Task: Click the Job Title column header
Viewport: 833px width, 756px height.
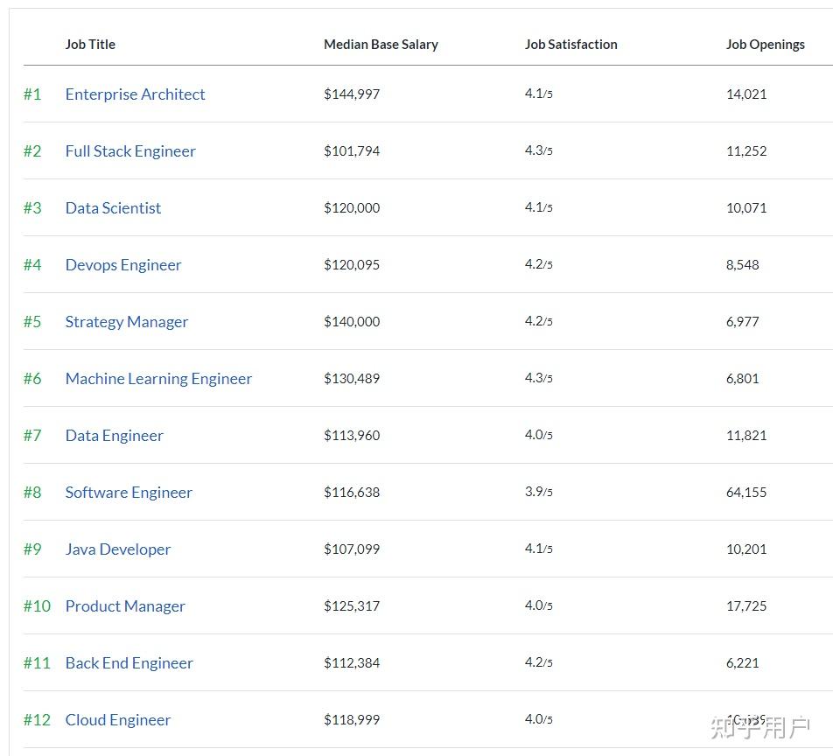Action: [90, 45]
